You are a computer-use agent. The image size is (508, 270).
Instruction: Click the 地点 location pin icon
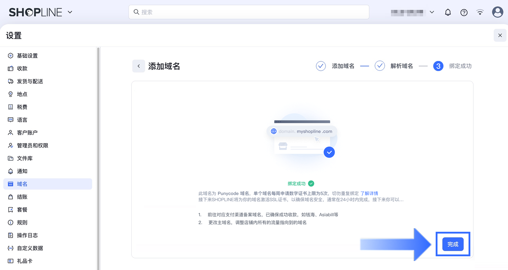click(x=10, y=94)
